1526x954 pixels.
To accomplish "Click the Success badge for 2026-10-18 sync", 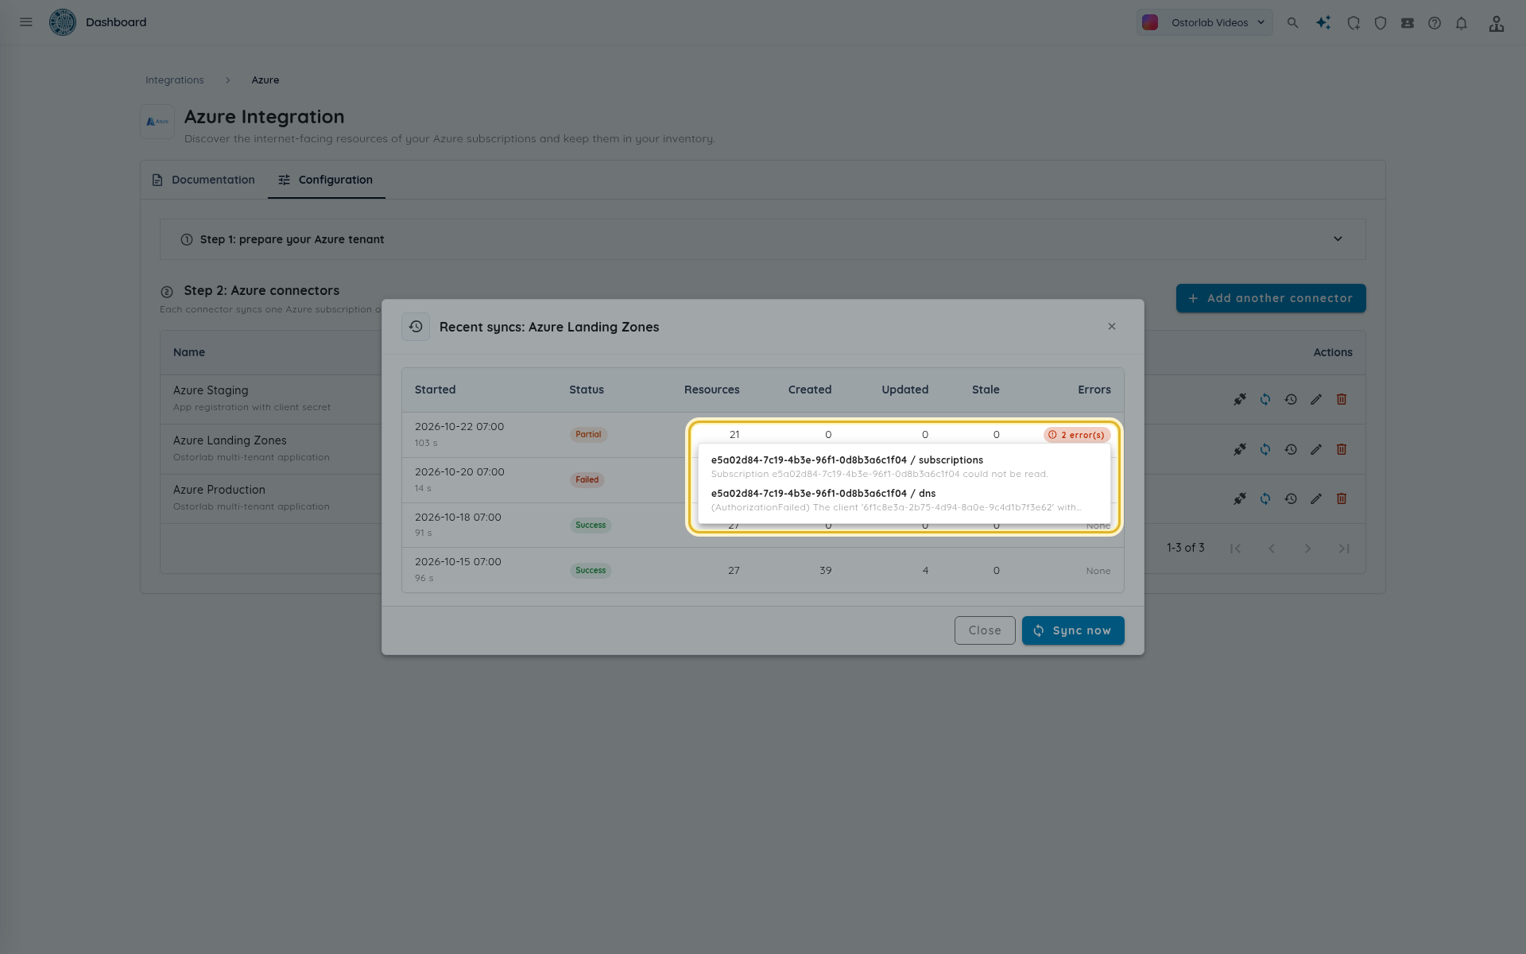I will [x=591, y=525].
